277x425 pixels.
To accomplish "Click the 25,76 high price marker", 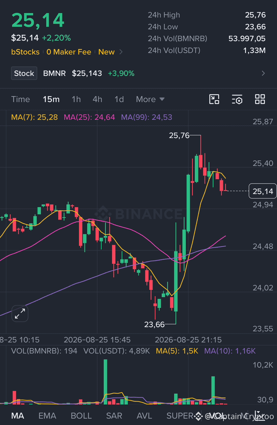I will pos(179,135).
